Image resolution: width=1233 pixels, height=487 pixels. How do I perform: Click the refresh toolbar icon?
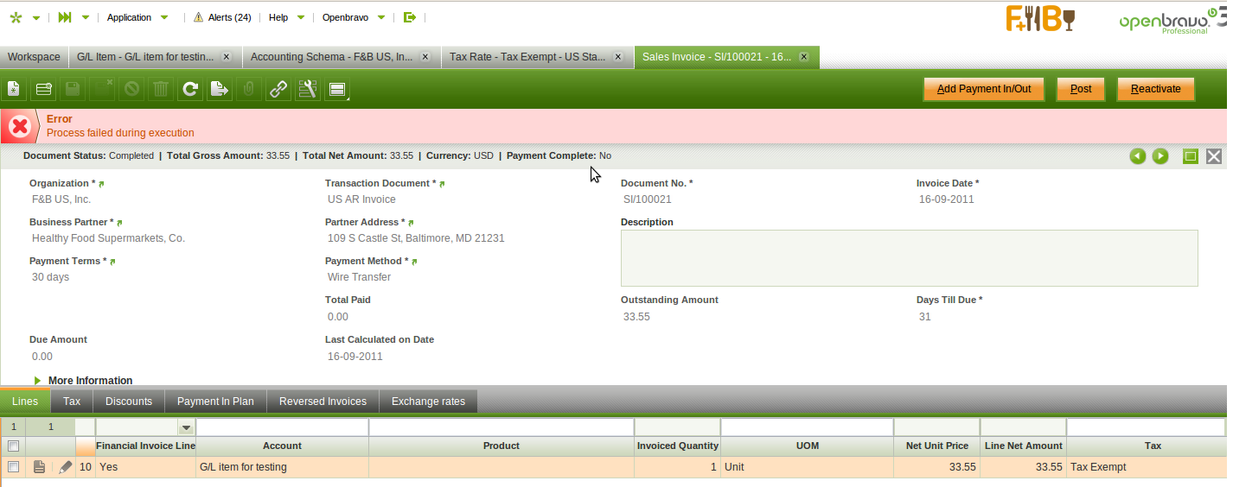(x=191, y=89)
